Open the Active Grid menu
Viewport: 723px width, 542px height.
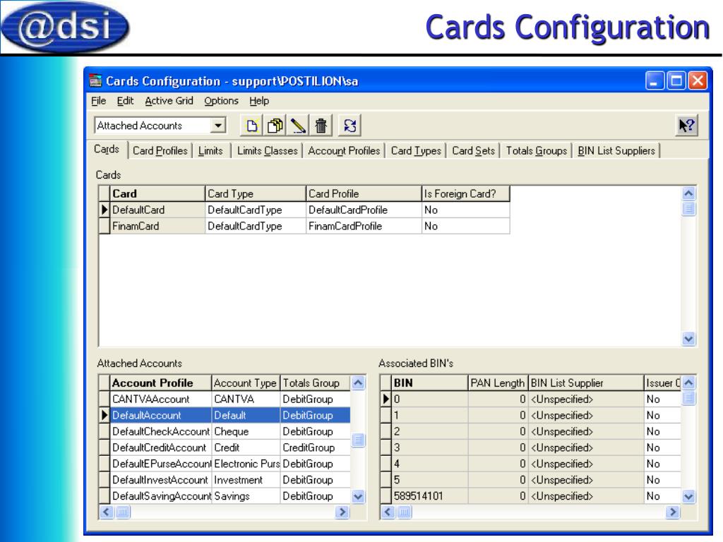[169, 101]
